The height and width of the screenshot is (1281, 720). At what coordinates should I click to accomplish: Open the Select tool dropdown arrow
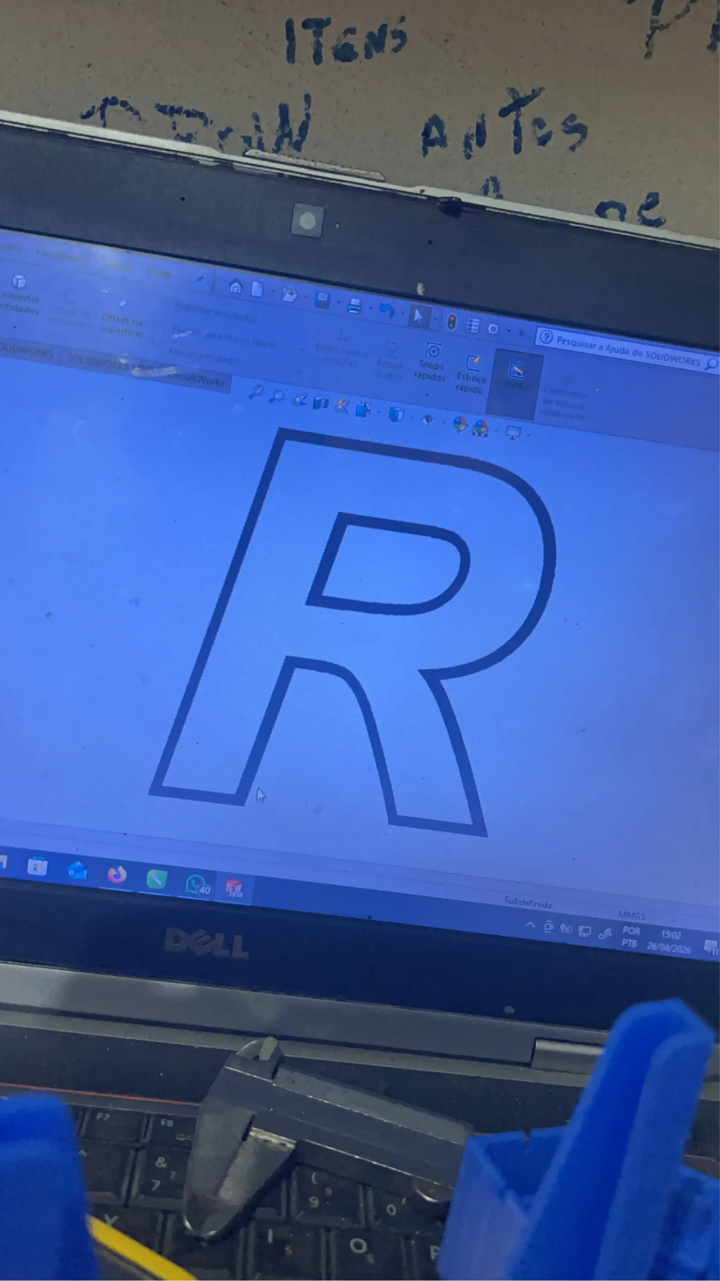tap(435, 318)
